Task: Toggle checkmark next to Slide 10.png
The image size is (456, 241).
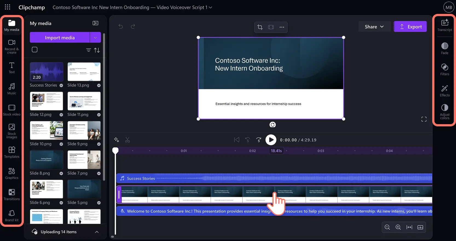Action: [61, 144]
